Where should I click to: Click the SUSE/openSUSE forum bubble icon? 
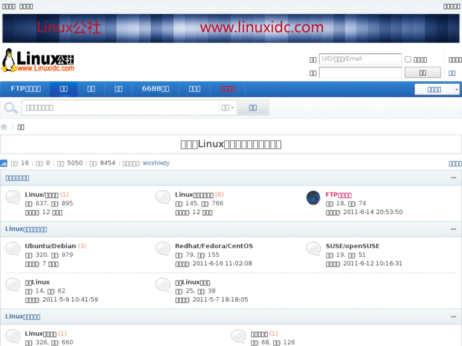click(313, 249)
